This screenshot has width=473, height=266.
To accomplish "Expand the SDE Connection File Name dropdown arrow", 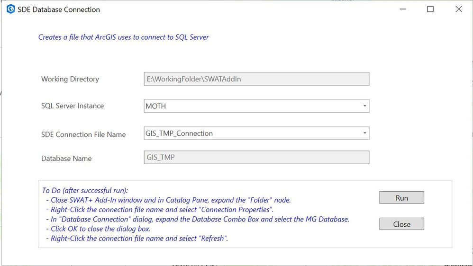I will tap(364, 133).
